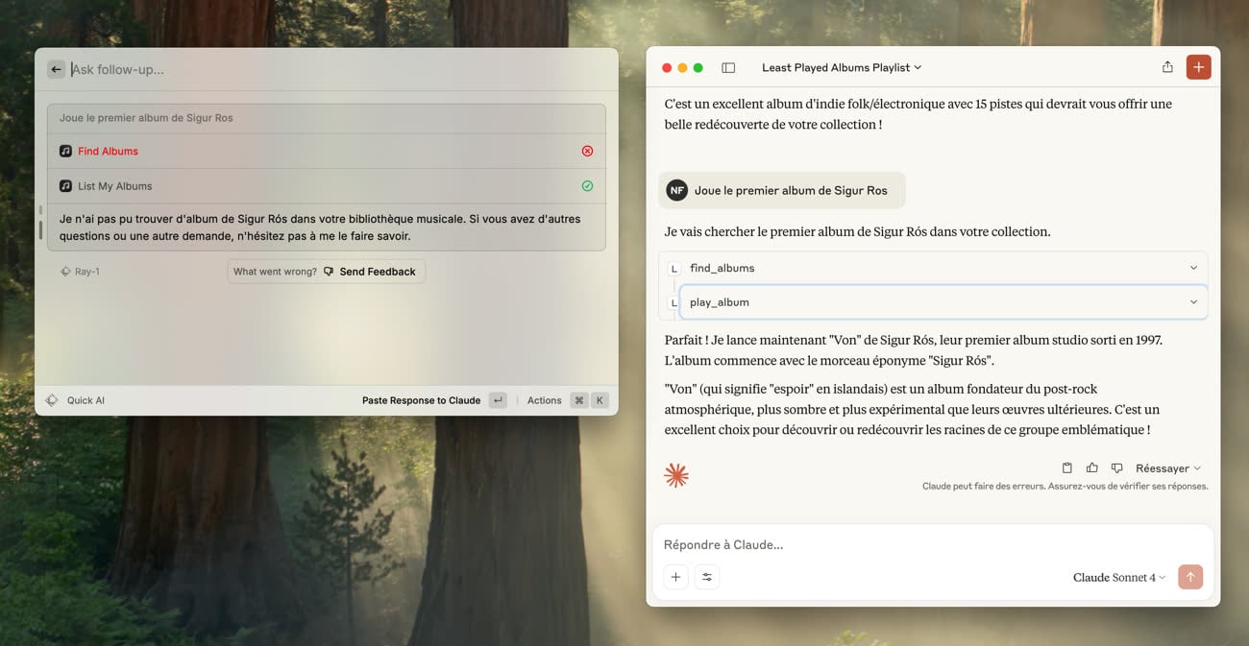Click the Ray-1 model label

tap(80, 272)
